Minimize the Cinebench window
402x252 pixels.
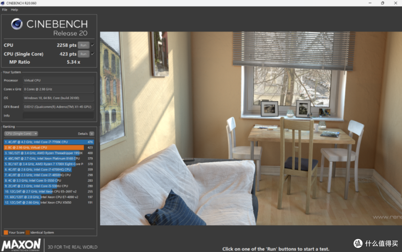pyautogui.click(x=370, y=3)
